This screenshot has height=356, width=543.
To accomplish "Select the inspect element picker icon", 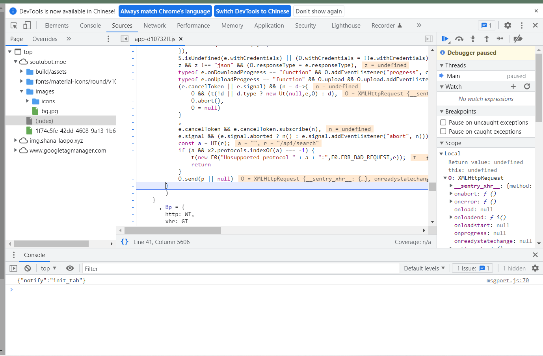I will [14, 26].
